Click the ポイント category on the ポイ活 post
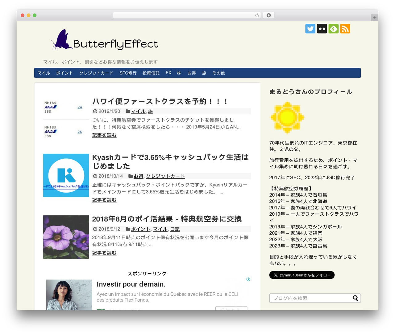This screenshot has width=395, height=334. pos(141,229)
